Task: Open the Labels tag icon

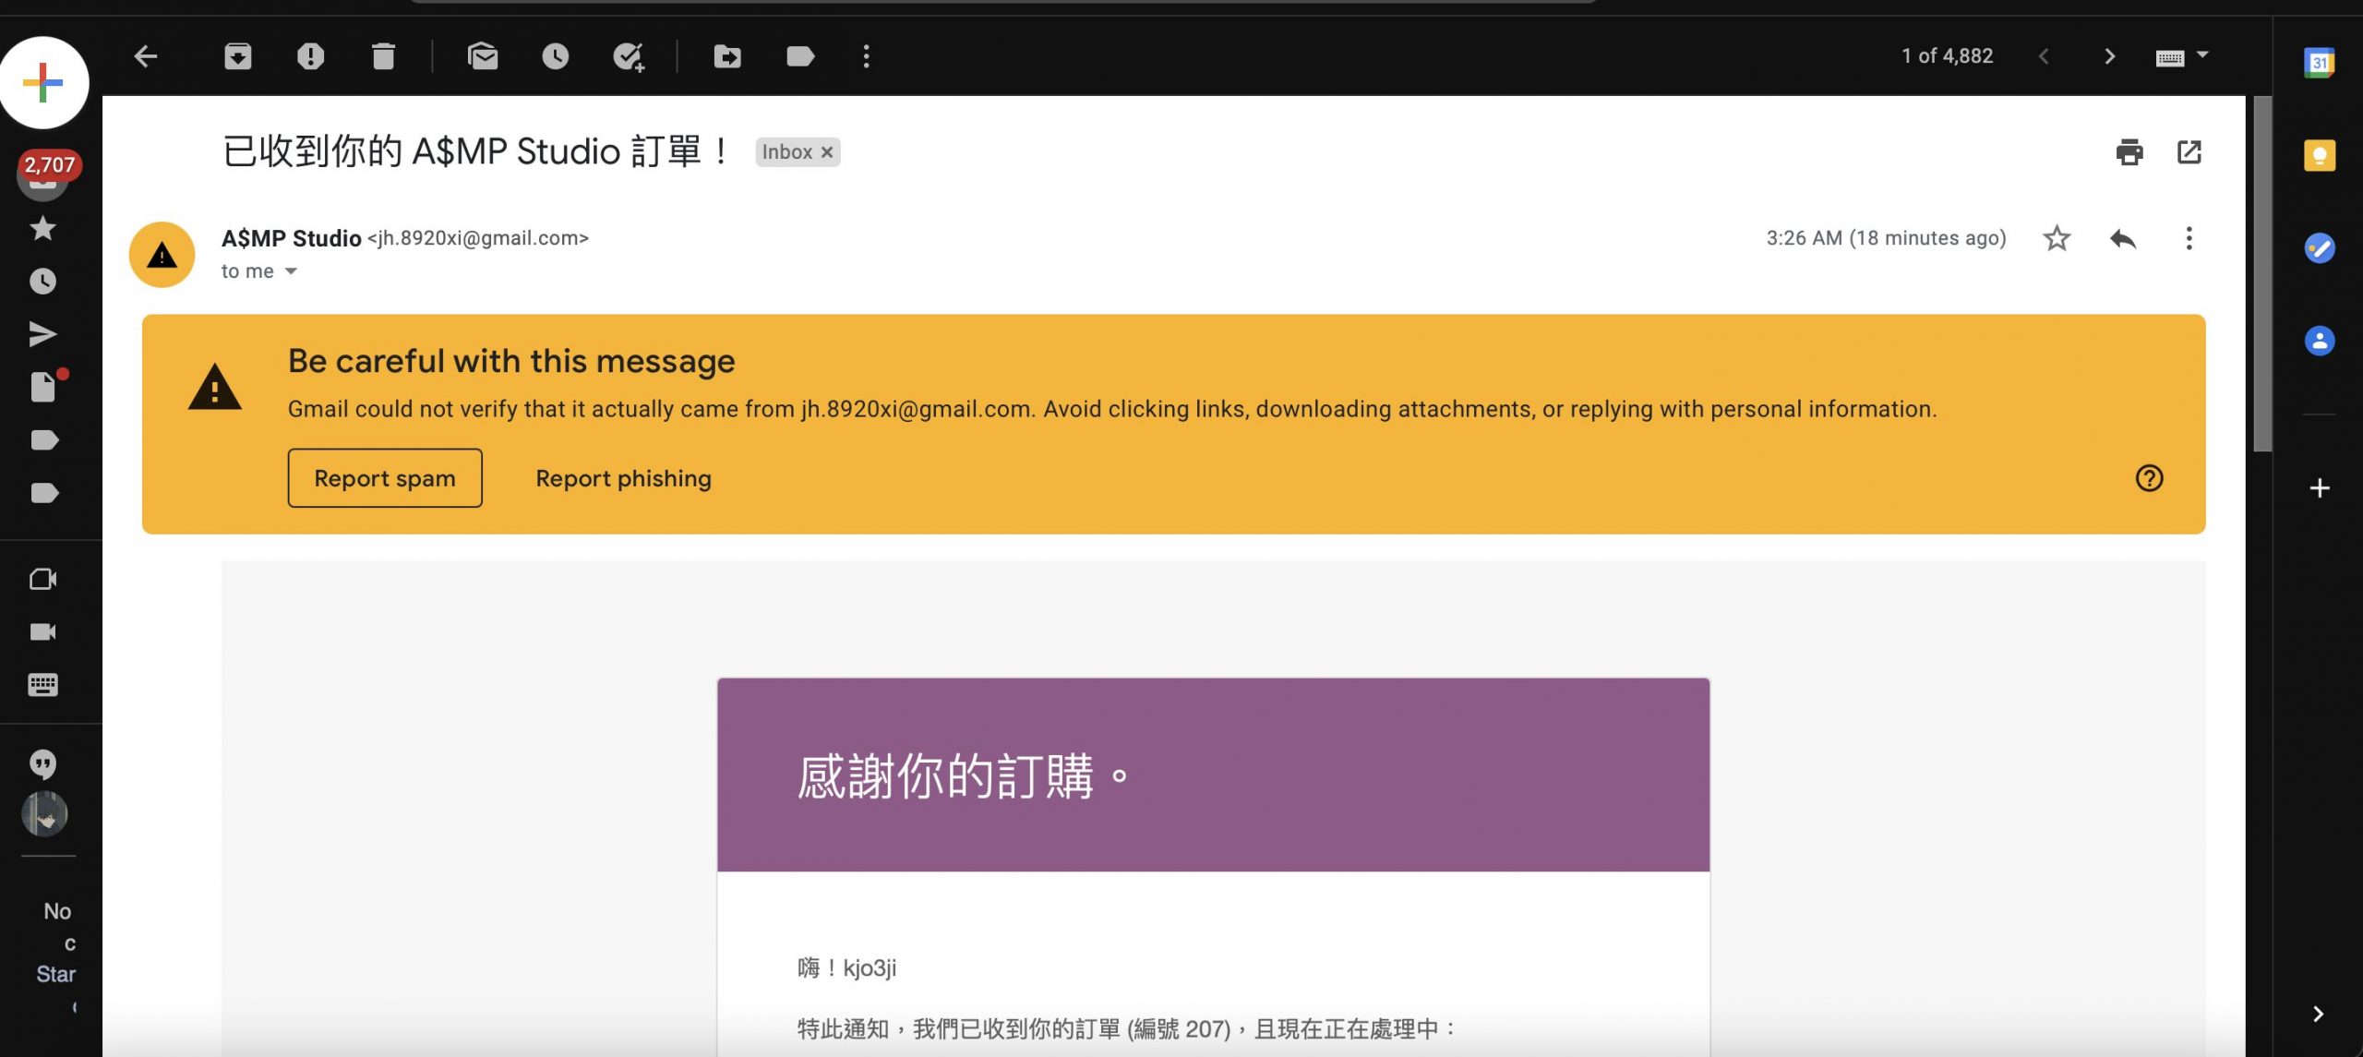Action: 799,56
